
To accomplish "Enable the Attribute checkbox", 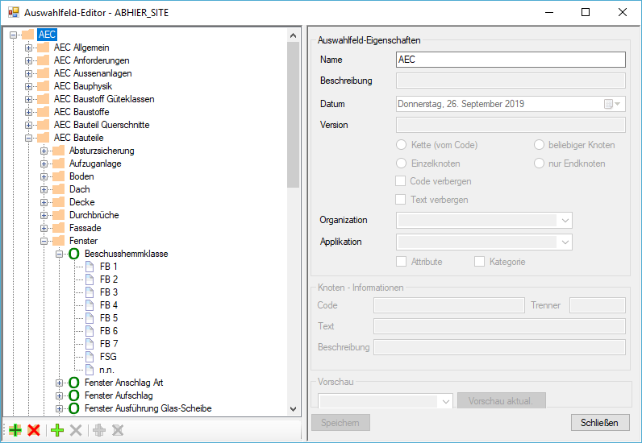I will coord(402,262).
